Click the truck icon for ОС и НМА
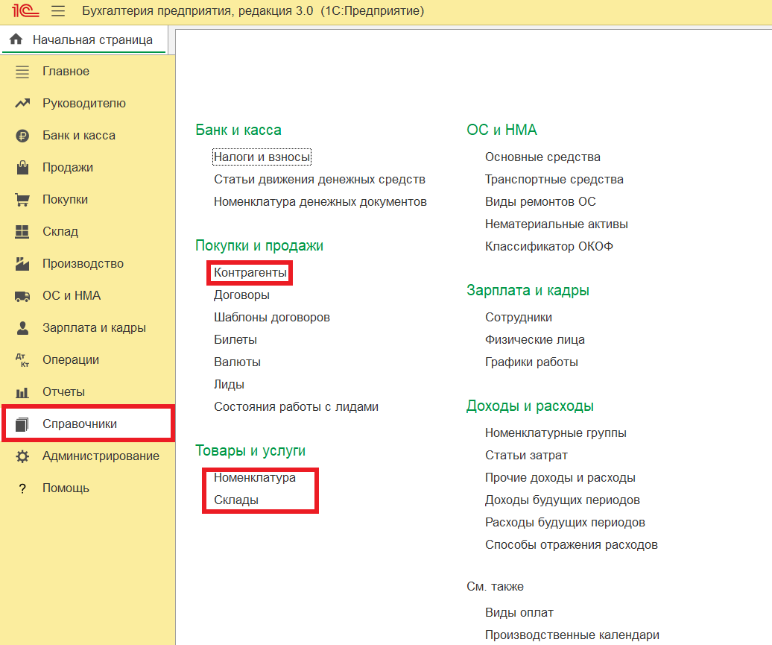 [22, 296]
